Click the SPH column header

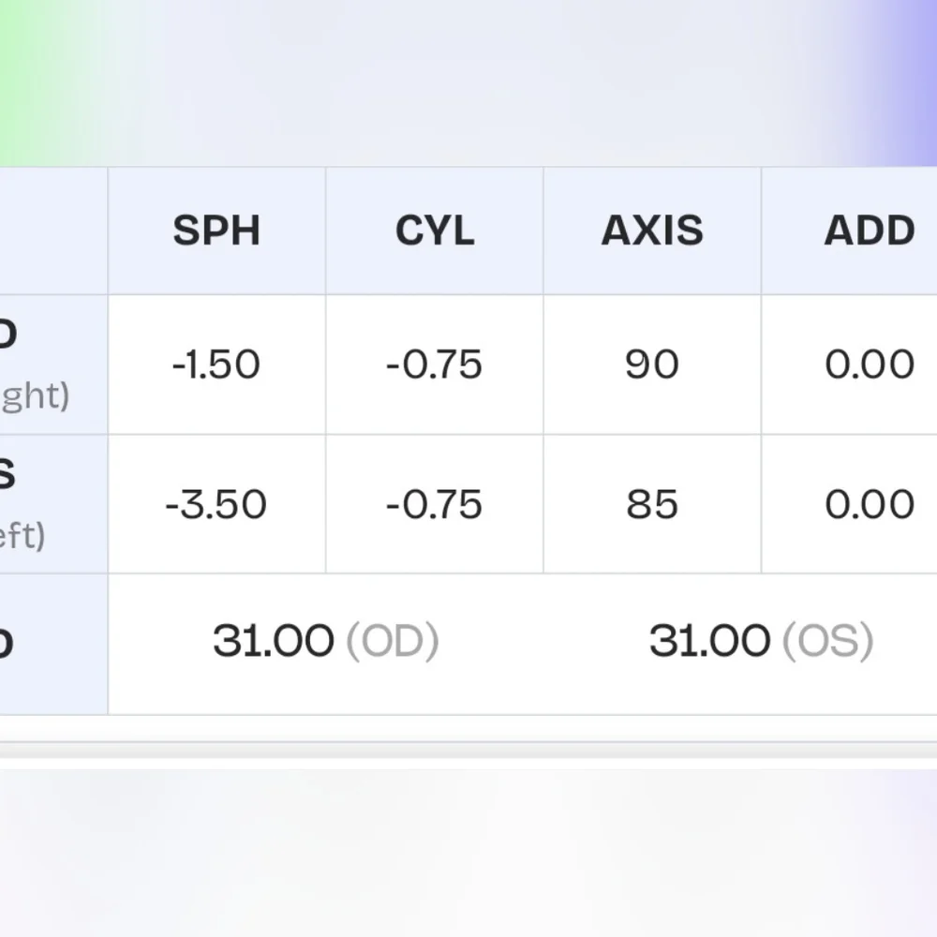216,231
